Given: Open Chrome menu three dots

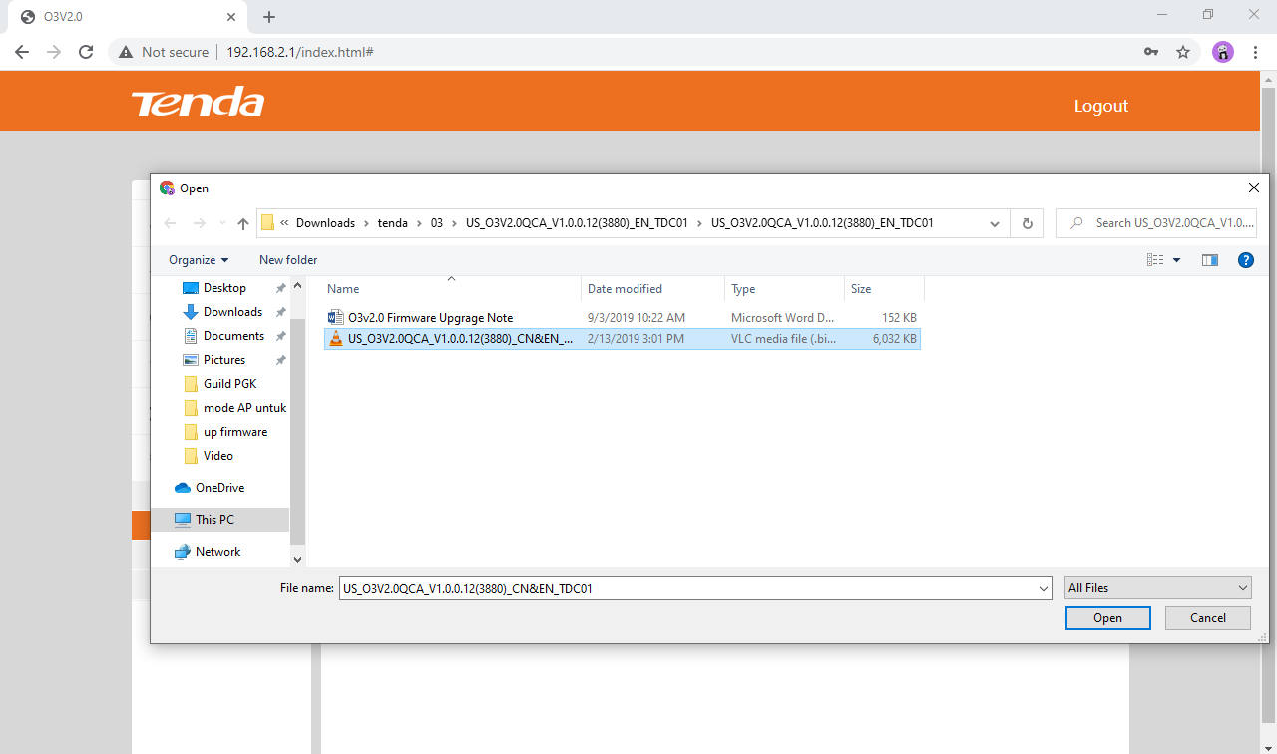Looking at the screenshot, I should (1254, 52).
